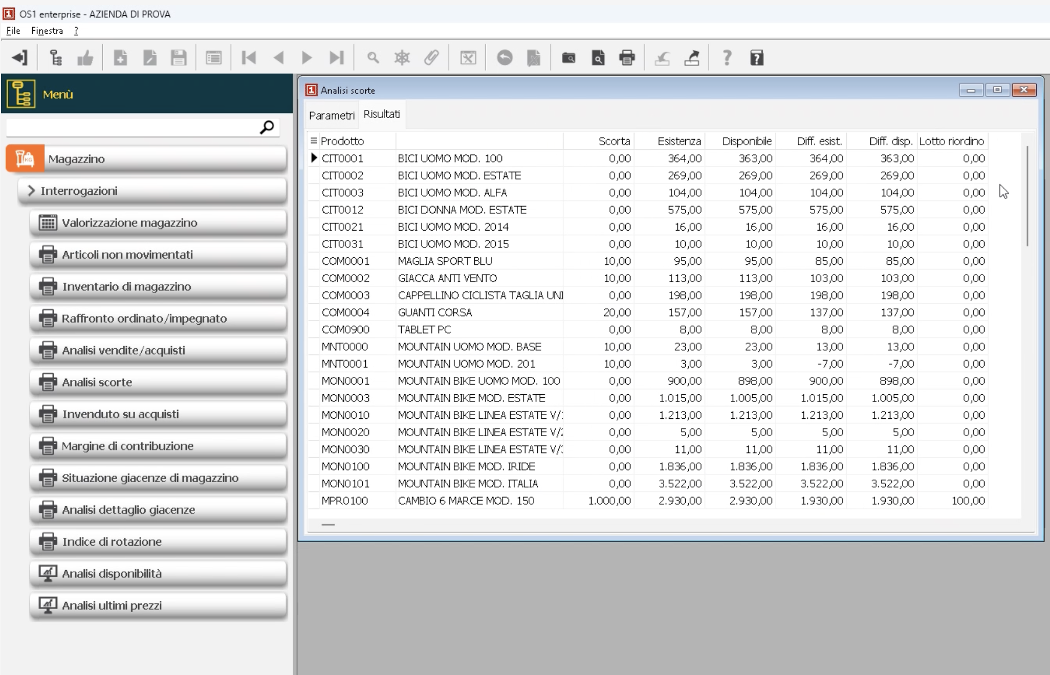Viewport: 1050px width, 675px height.
Task: Click the folder search toolbar icon
Action: click(x=568, y=58)
